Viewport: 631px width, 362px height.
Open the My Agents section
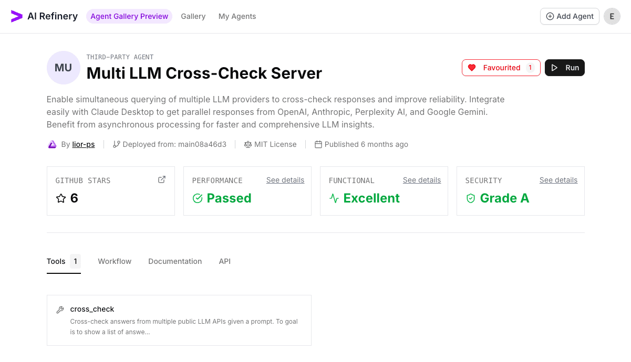pyautogui.click(x=237, y=16)
